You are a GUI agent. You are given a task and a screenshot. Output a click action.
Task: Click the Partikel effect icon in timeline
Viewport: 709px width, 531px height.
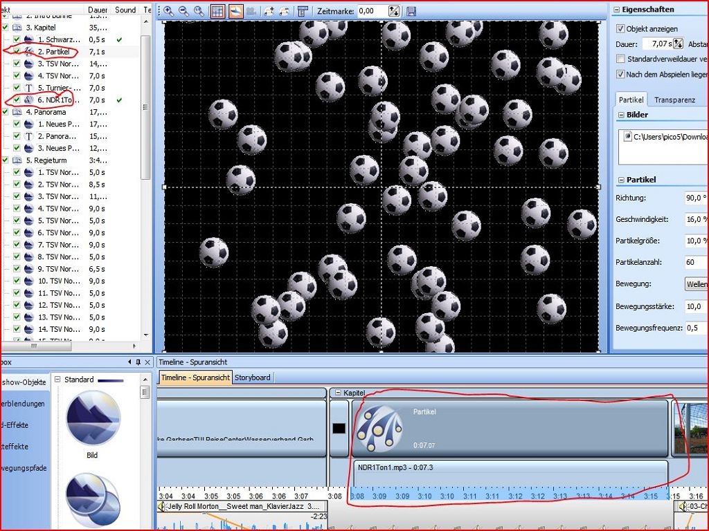[x=378, y=429]
